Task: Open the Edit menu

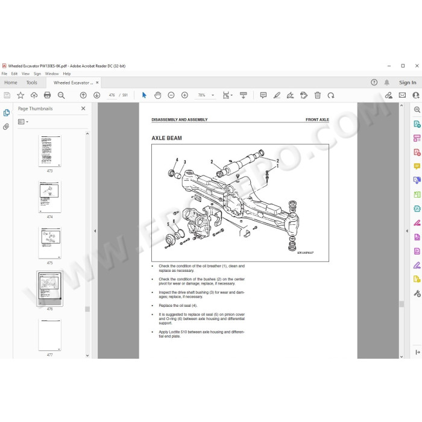Action: click(x=14, y=74)
